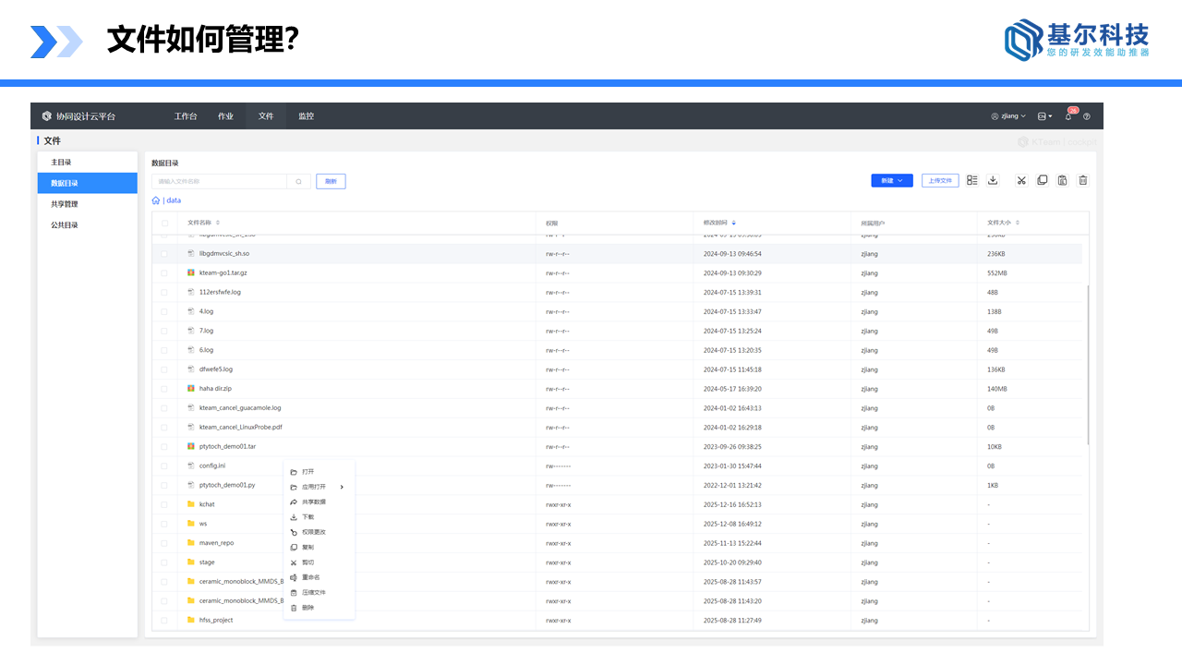Select the checkbox beside the kchat folder
Viewport: 1182px width, 665px height.
(x=164, y=504)
